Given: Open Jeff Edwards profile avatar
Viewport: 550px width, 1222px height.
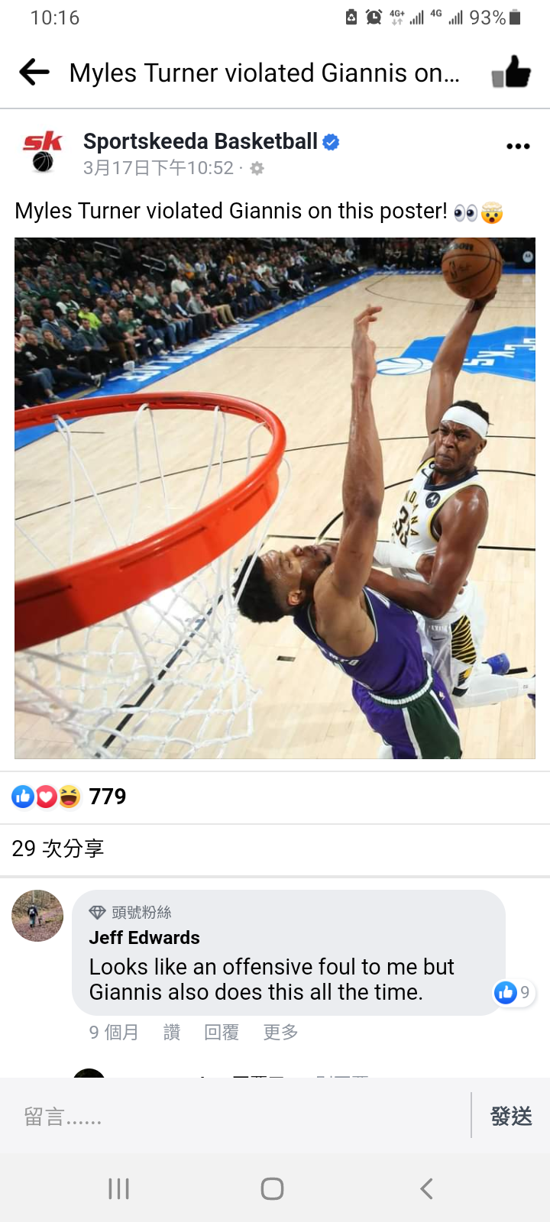Looking at the screenshot, I should pyautogui.click(x=37, y=916).
